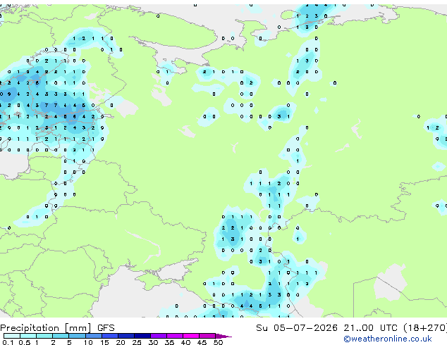The image size is (447, 345).
Task: Select the 10–15 mm legend color swatch
Action: 93,336
